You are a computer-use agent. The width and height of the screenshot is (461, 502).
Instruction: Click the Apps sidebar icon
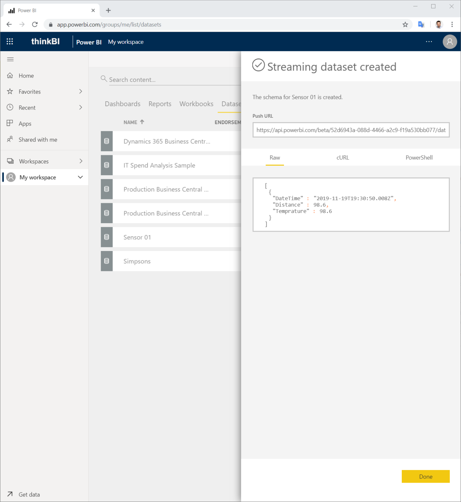point(10,123)
